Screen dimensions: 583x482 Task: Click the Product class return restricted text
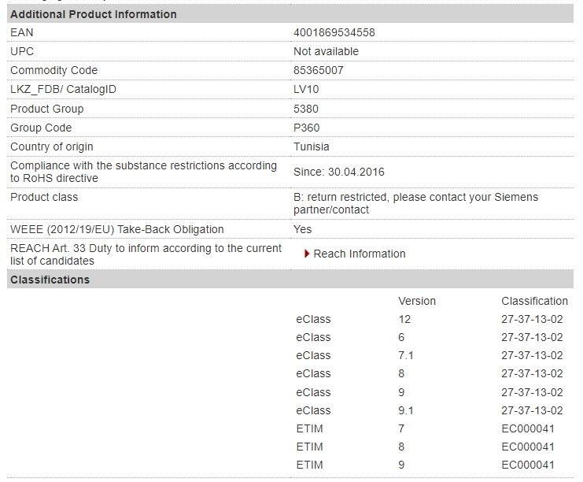415,203
